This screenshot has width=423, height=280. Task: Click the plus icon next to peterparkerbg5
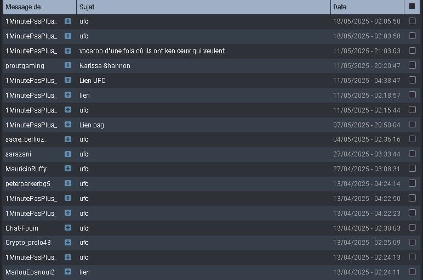point(68,183)
